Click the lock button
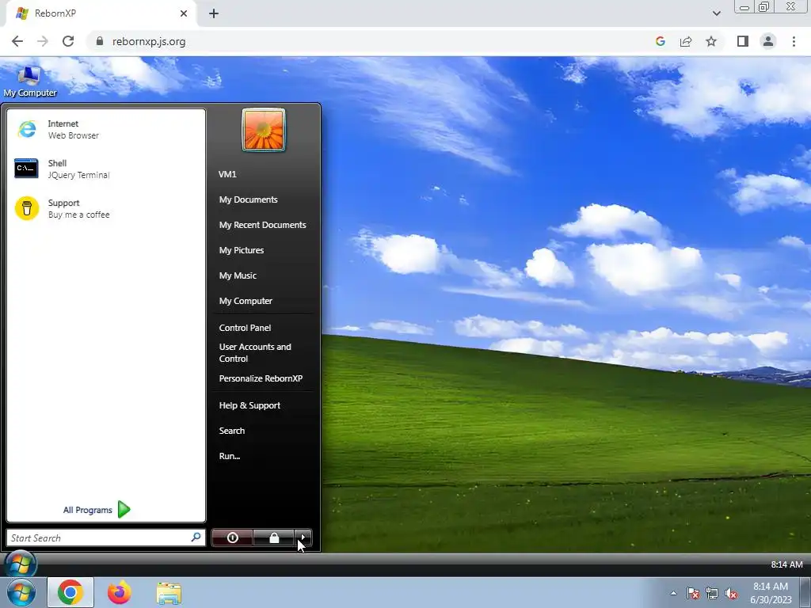The height and width of the screenshot is (608, 811). pos(273,538)
